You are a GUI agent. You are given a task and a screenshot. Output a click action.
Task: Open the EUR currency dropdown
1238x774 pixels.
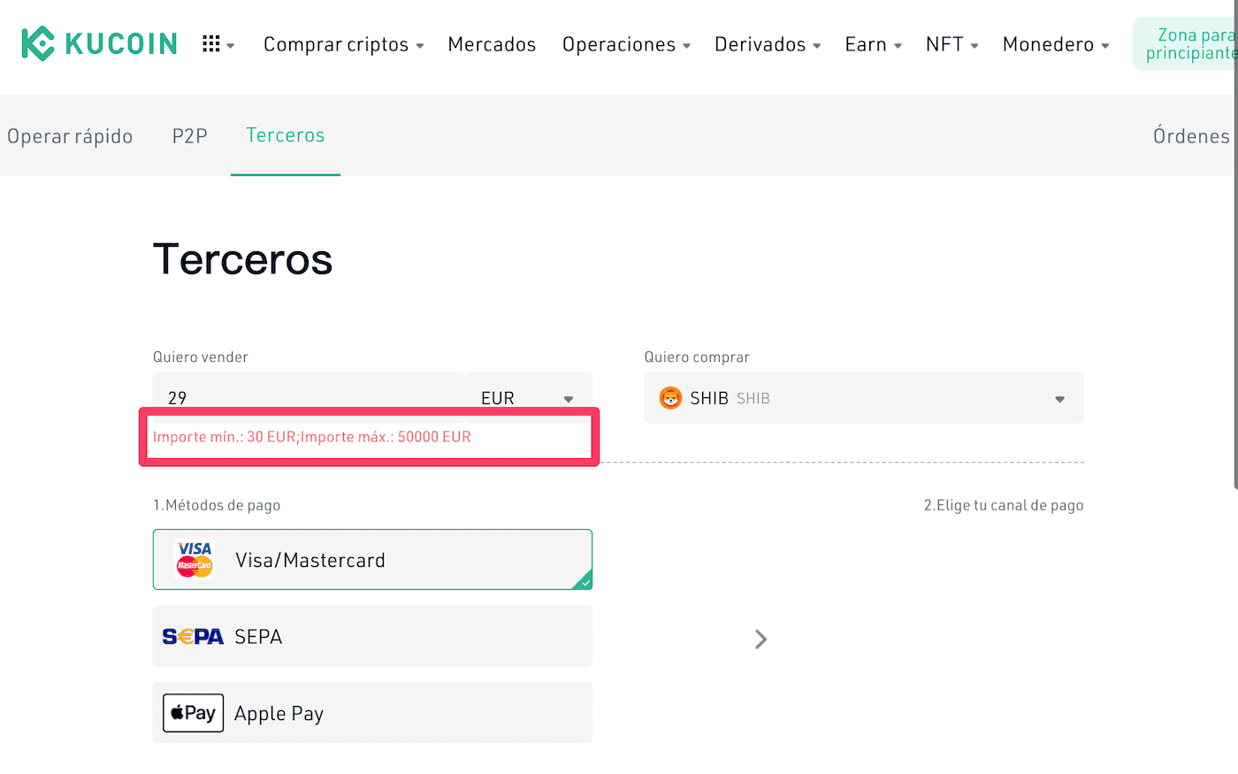(528, 398)
